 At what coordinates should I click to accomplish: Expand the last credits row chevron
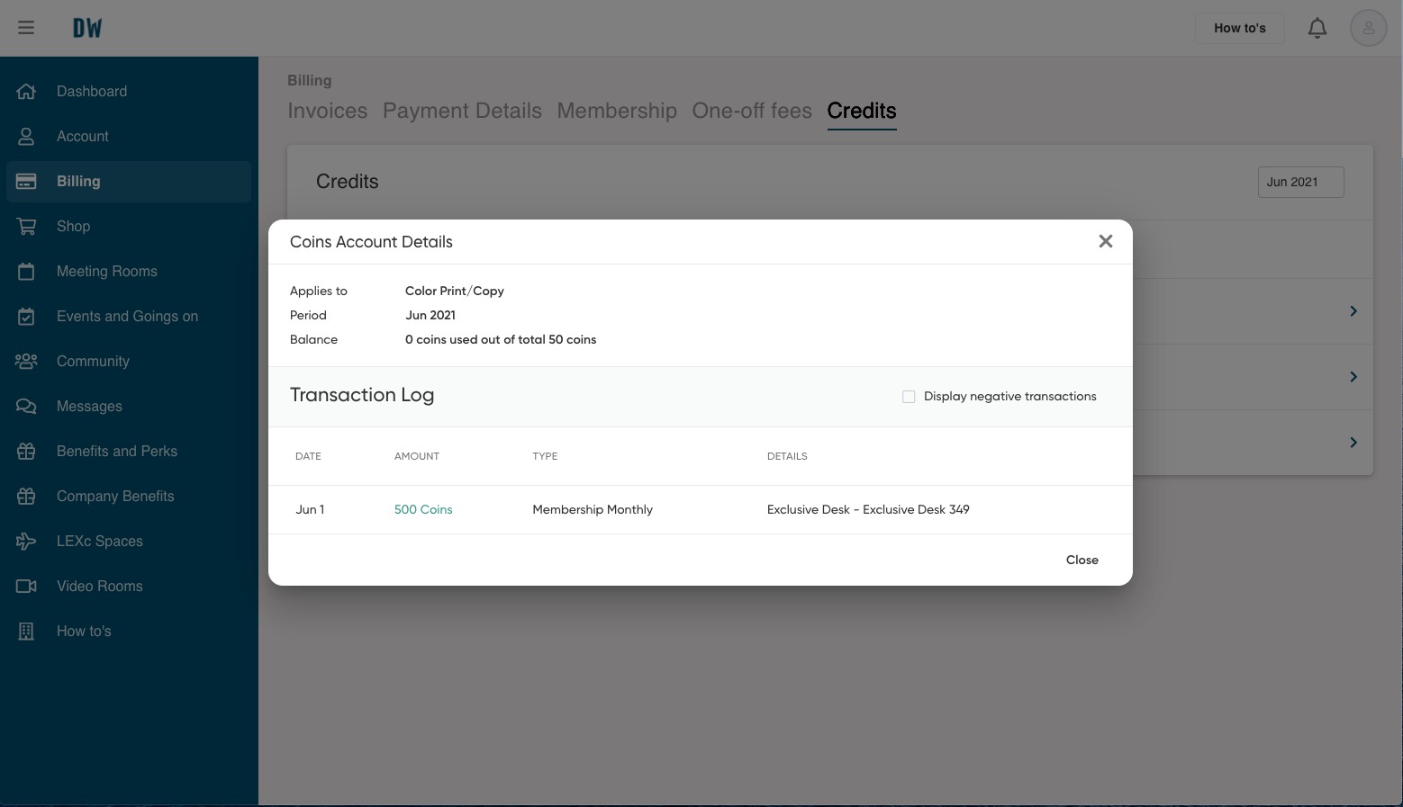tap(1353, 443)
